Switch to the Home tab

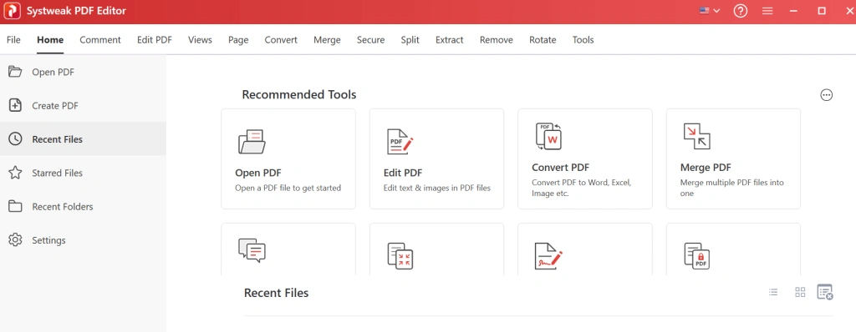[50, 40]
